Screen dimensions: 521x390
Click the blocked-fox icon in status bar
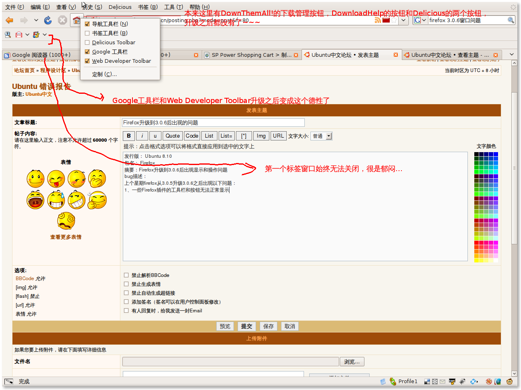[x=488, y=382]
